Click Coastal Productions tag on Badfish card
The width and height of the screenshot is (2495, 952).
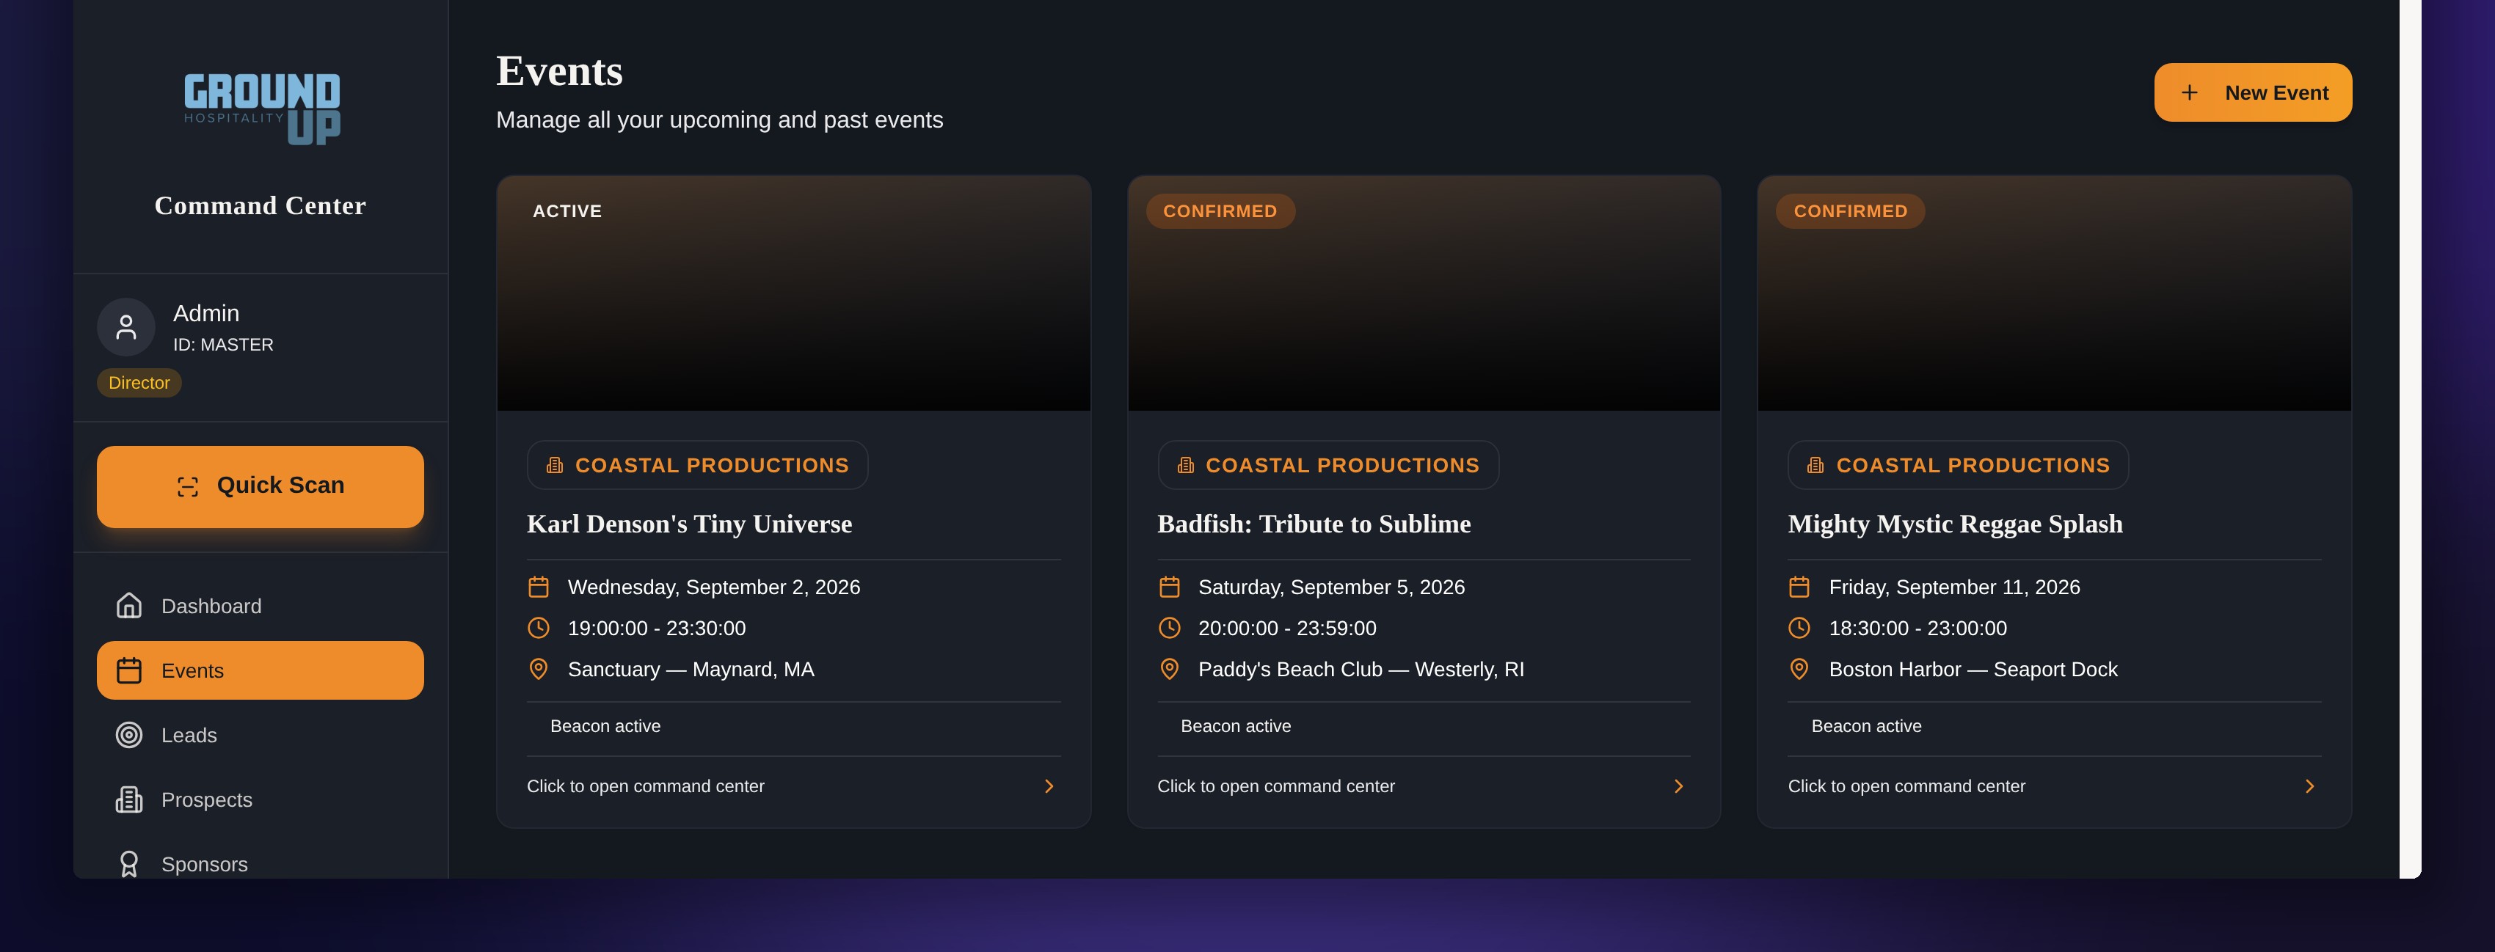(x=1328, y=465)
